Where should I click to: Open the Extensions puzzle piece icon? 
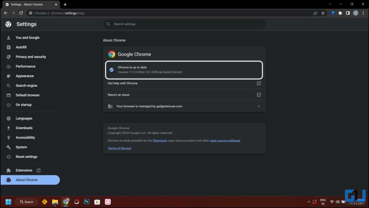coord(340,13)
